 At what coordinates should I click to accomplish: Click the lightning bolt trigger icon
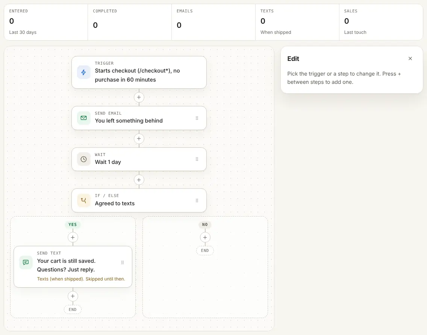pos(83,72)
